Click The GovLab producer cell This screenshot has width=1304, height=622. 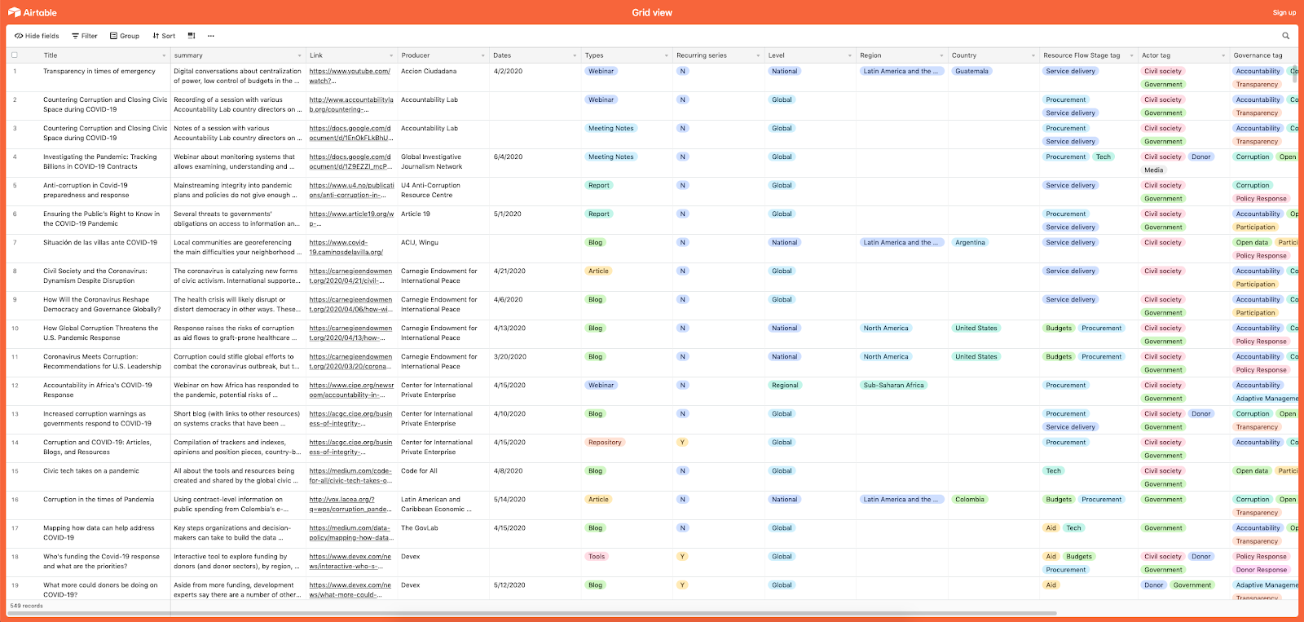pyautogui.click(x=420, y=527)
